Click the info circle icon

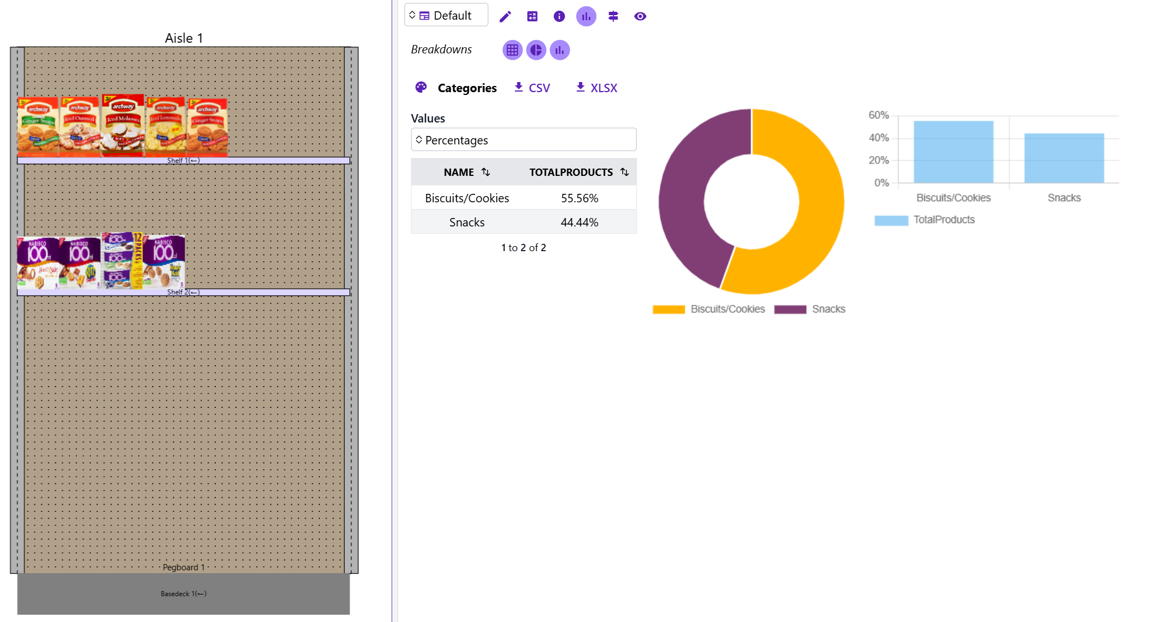(x=559, y=16)
